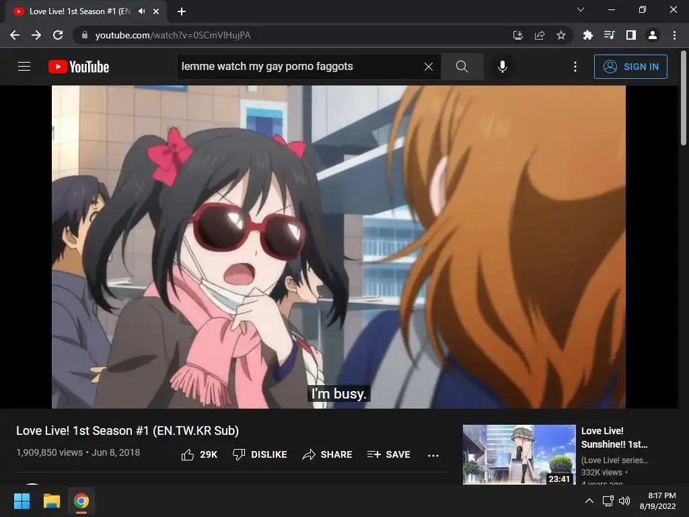
Task: Open a new browser tab
Action: [x=182, y=11]
